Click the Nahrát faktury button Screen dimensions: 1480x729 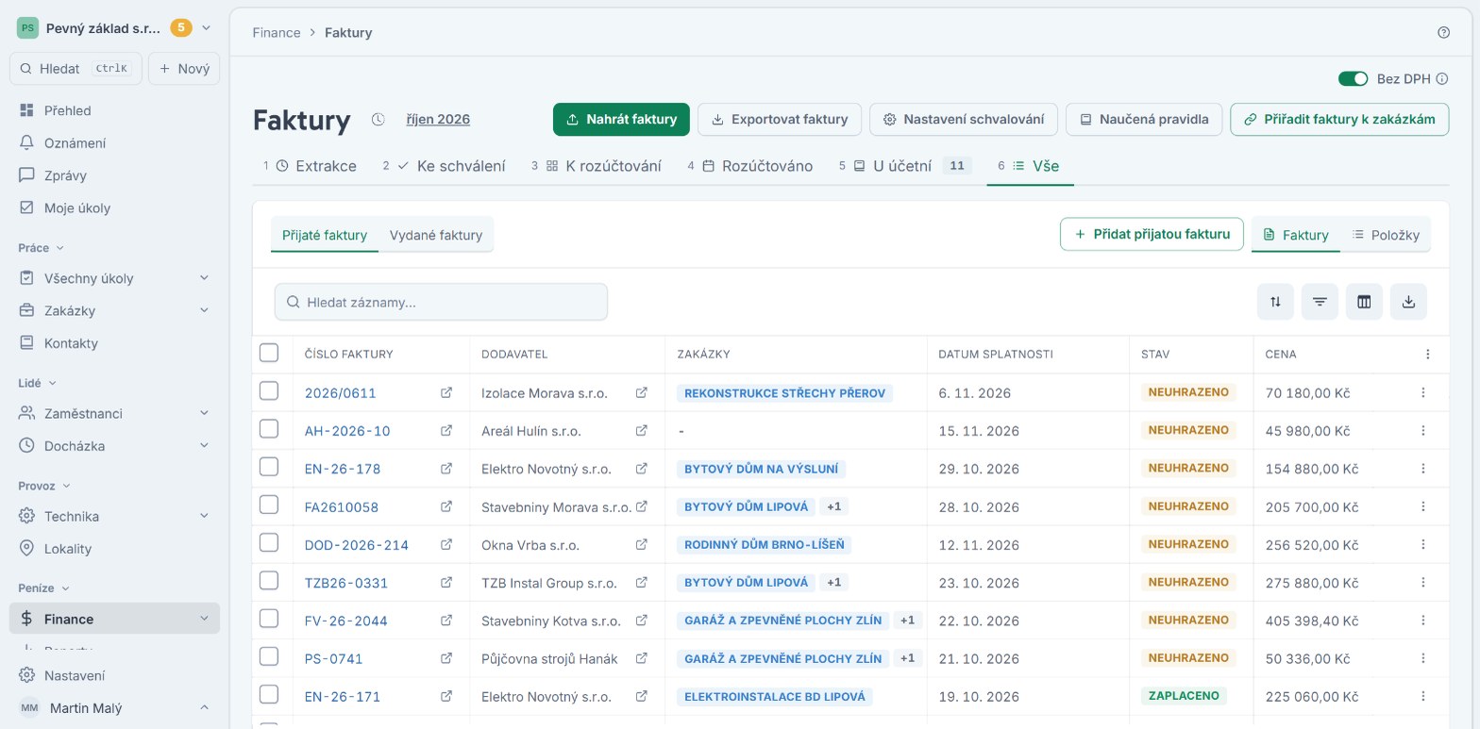(621, 120)
